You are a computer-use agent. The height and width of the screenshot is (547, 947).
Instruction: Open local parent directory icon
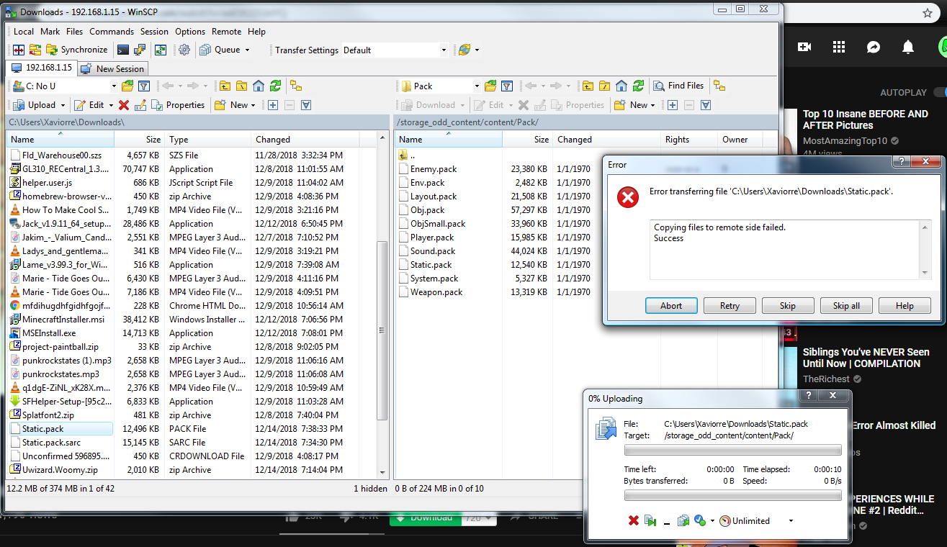[x=224, y=86]
